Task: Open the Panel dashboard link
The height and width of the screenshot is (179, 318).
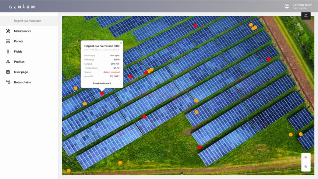Action: [102, 83]
